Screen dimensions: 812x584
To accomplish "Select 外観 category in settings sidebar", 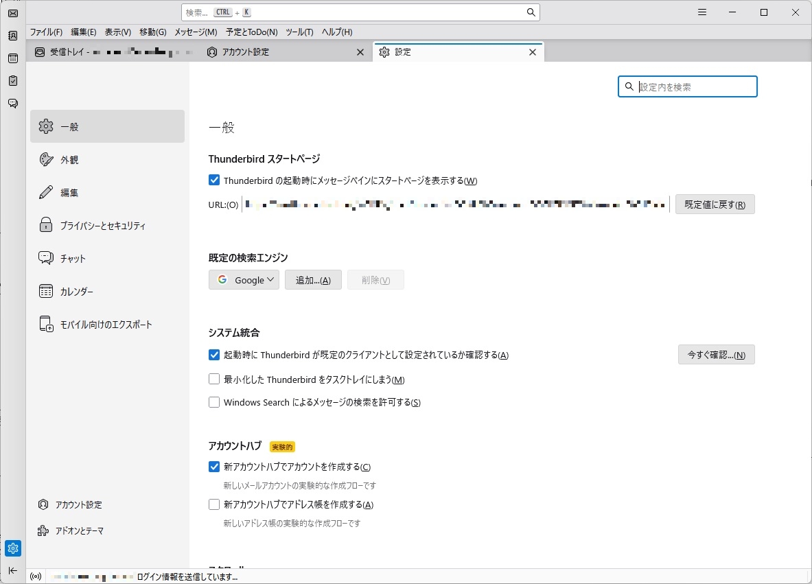I will click(107, 159).
